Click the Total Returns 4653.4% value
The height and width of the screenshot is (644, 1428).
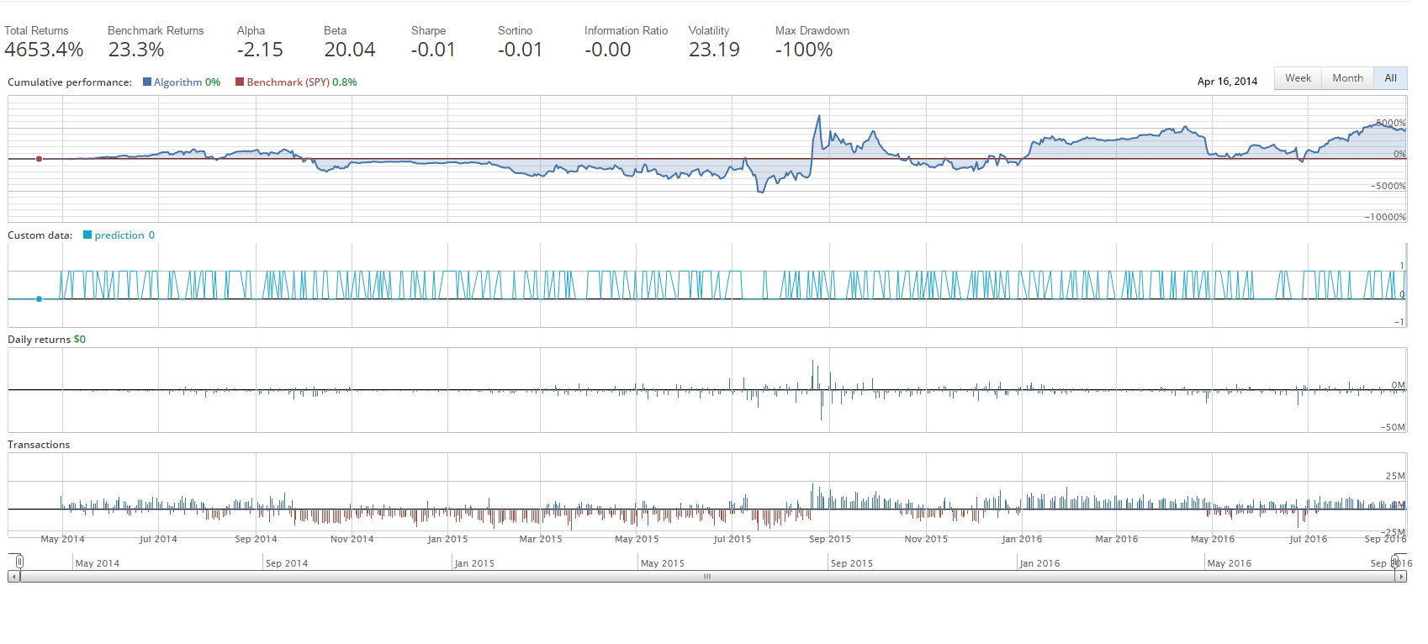(44, 50)
